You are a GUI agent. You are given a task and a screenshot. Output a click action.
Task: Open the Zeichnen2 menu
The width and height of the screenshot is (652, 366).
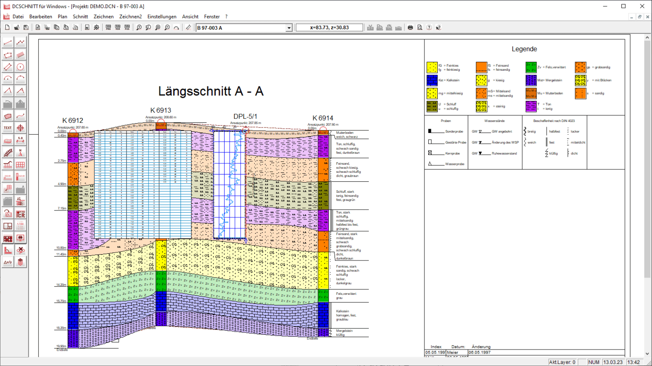pos(130,17)
